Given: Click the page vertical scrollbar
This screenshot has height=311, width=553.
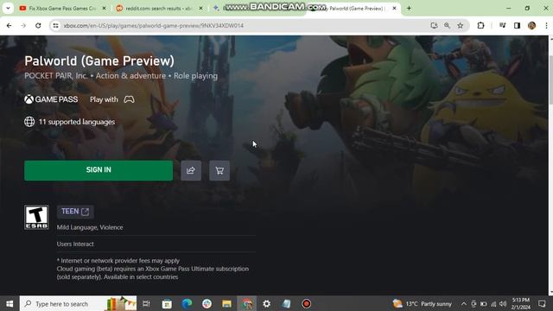Looking at the screenshot, I should [550, 165].
